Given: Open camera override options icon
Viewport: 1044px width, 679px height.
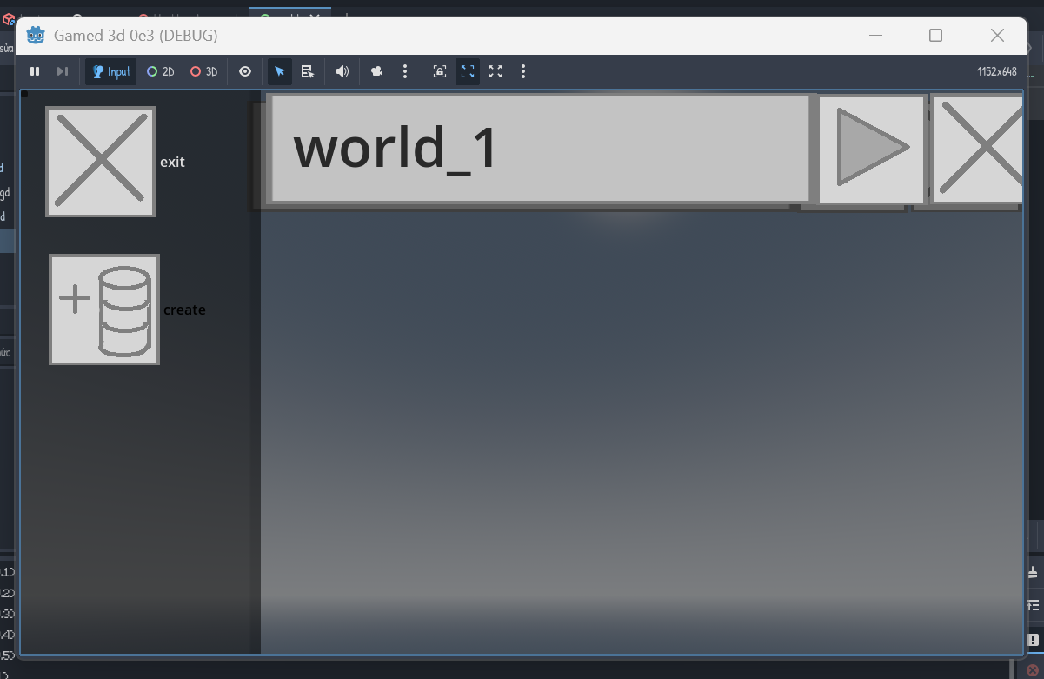Looking at the screenshot, I should pos(377,71).
